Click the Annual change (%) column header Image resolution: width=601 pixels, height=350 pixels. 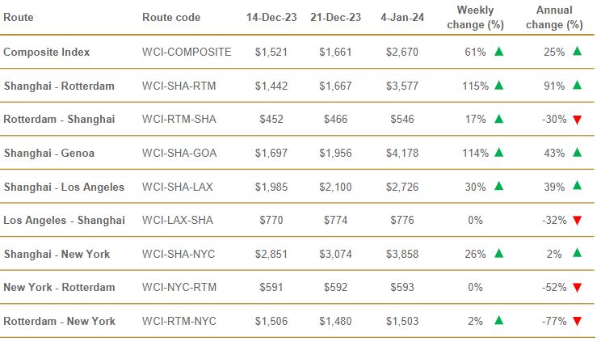(x=554, y=17)
